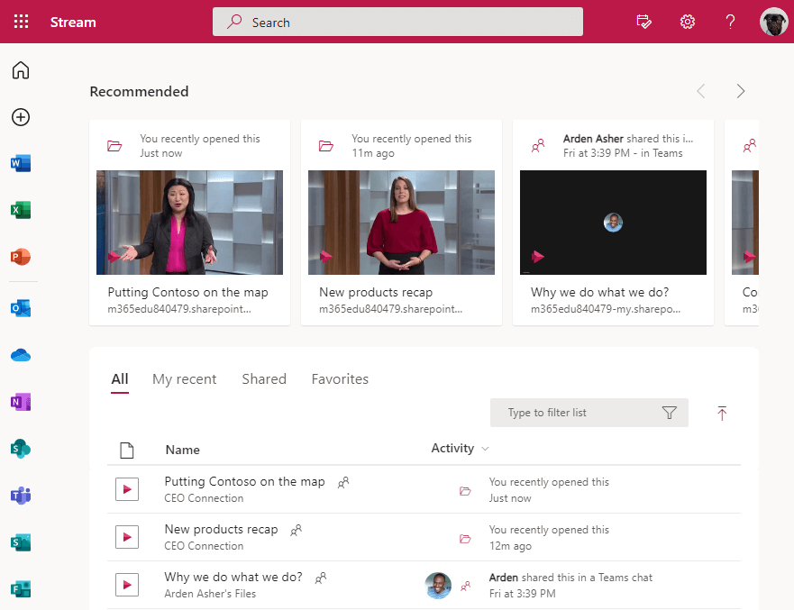Open OneNote from the left sidebar
Image resolution: width=794 pixels, height=610 pixels.
(x=20, y=401)
